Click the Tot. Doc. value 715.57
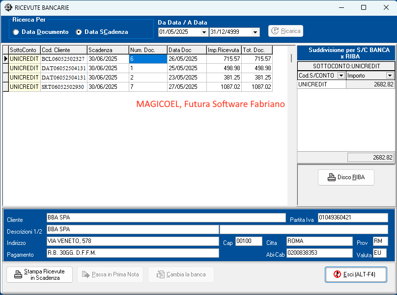This screenshot has width=397, height=295. point(257,59)
